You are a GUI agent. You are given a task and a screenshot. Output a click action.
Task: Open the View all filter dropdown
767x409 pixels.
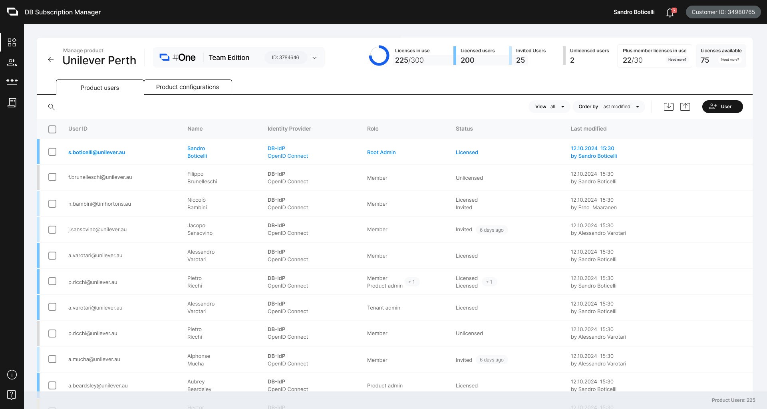(550, 107)
